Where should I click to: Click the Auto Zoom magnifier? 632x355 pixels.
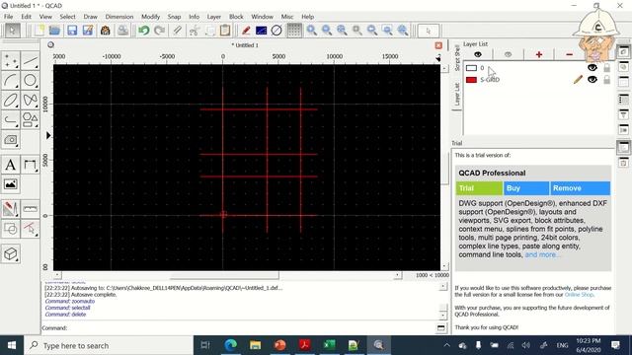pyautogui.click(x=342, y=31)
